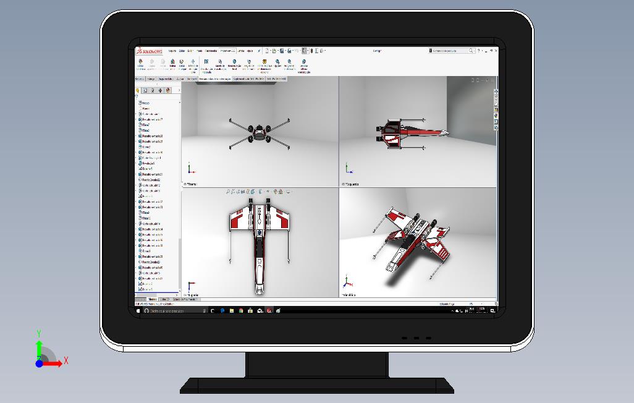Screen dimensions: 634x403
Task: Open the Ajuda menu
Action: (250, 51)
